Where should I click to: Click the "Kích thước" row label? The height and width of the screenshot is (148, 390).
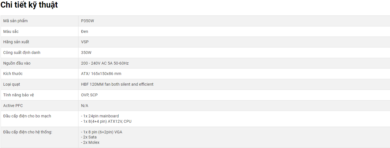pos(13,74)
